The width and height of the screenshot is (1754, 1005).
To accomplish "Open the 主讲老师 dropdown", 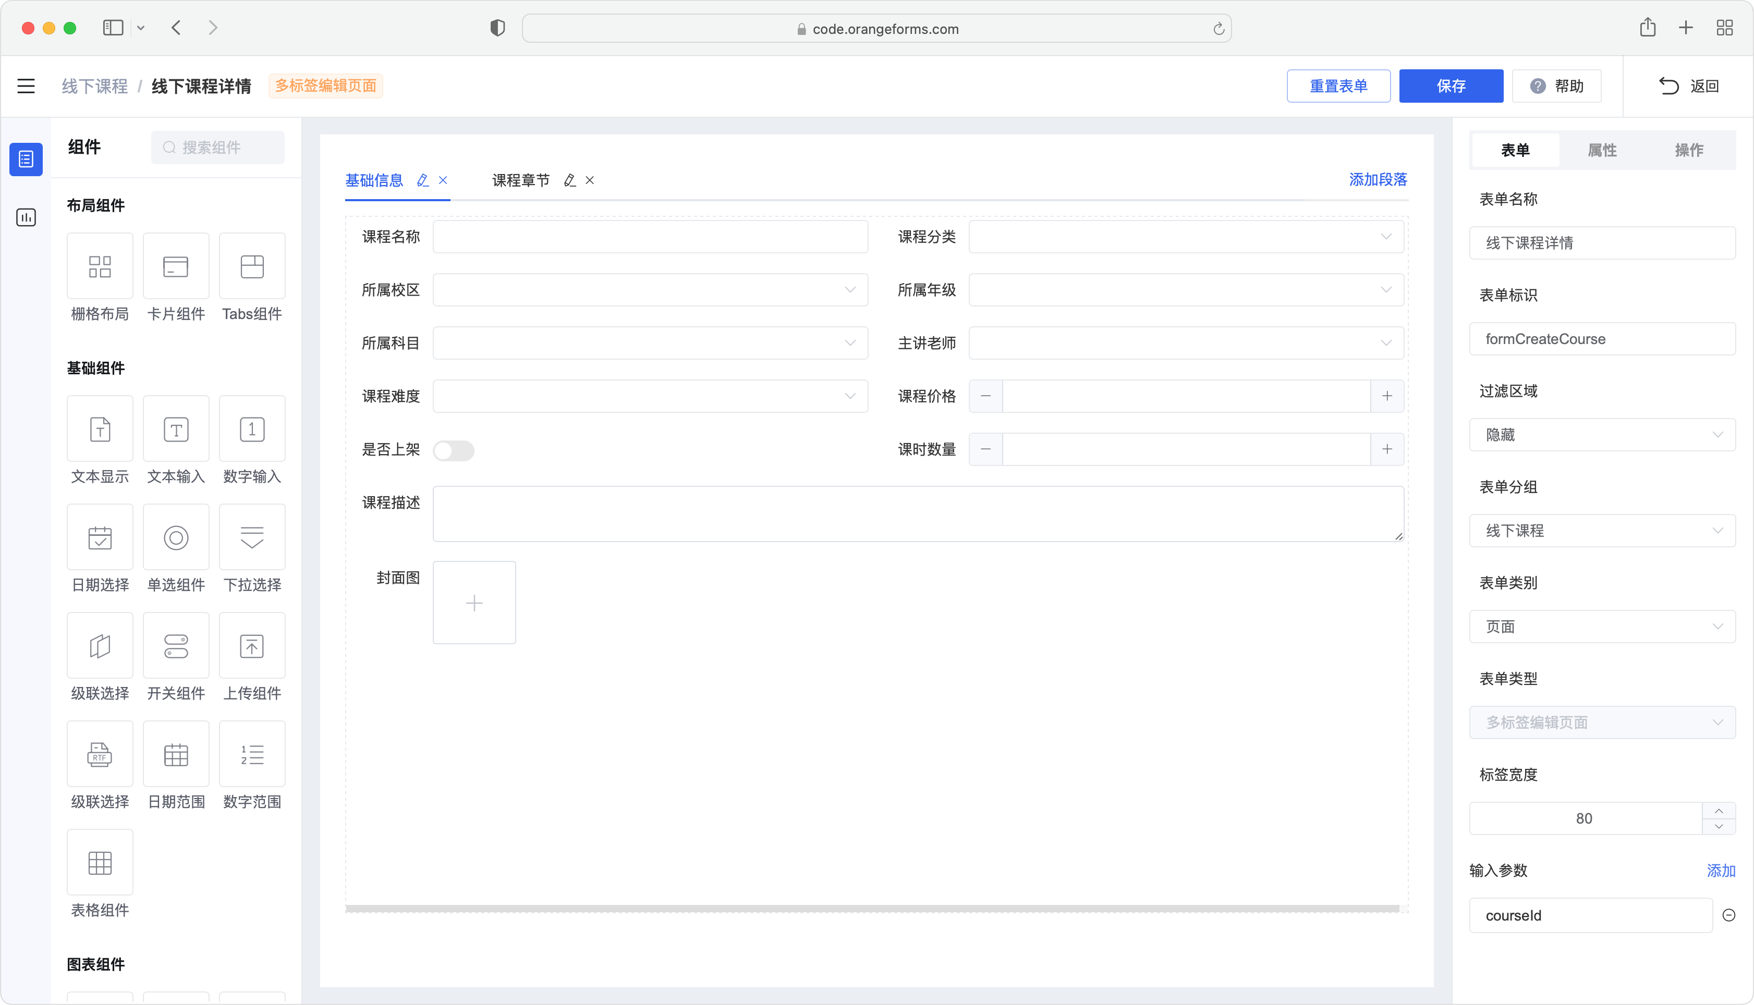I will (x=1186, y=343).
